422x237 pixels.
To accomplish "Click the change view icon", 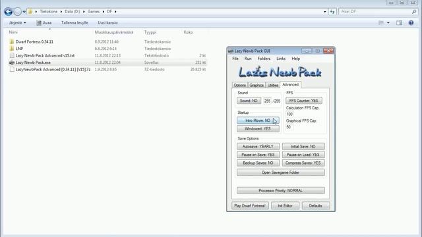I will click(381, 23).
